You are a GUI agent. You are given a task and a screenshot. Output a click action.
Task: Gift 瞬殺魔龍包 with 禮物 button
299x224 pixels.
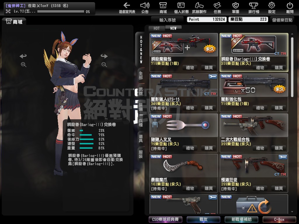190,68
